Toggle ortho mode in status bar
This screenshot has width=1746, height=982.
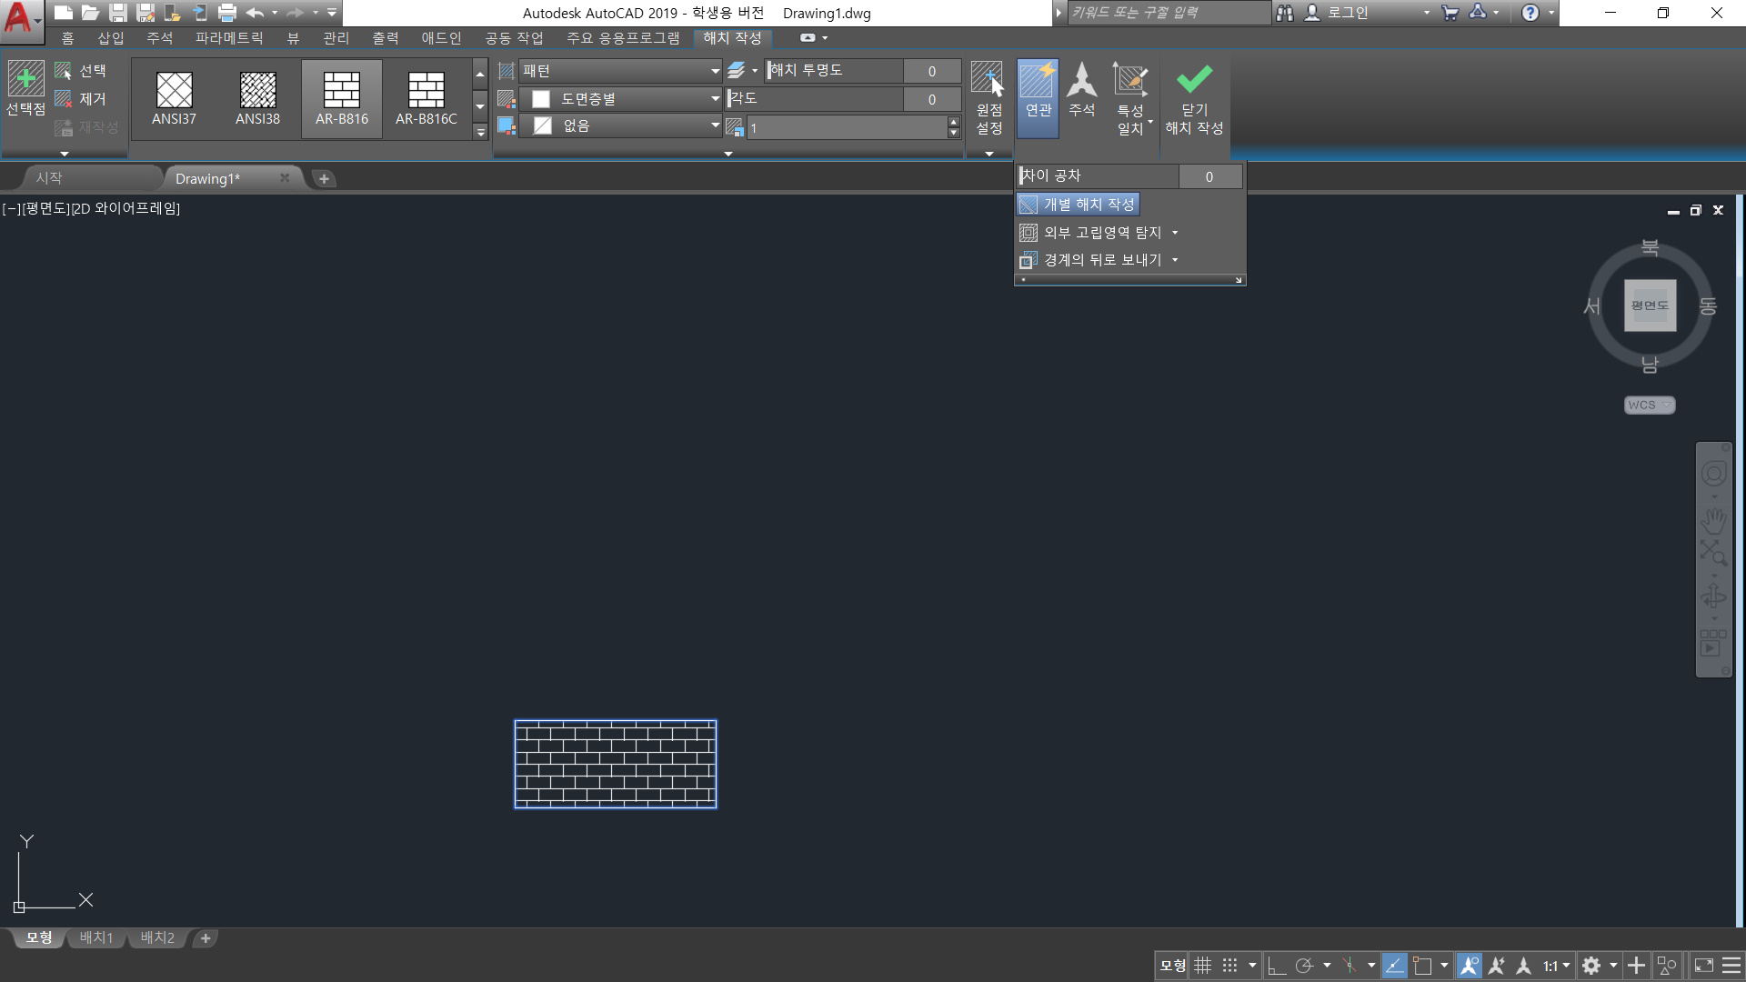click(1276, 966)
